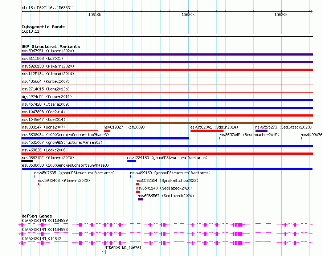Open the nsv6595273 (Sedlazeck2020) purple bar

[x=261, y=131]
